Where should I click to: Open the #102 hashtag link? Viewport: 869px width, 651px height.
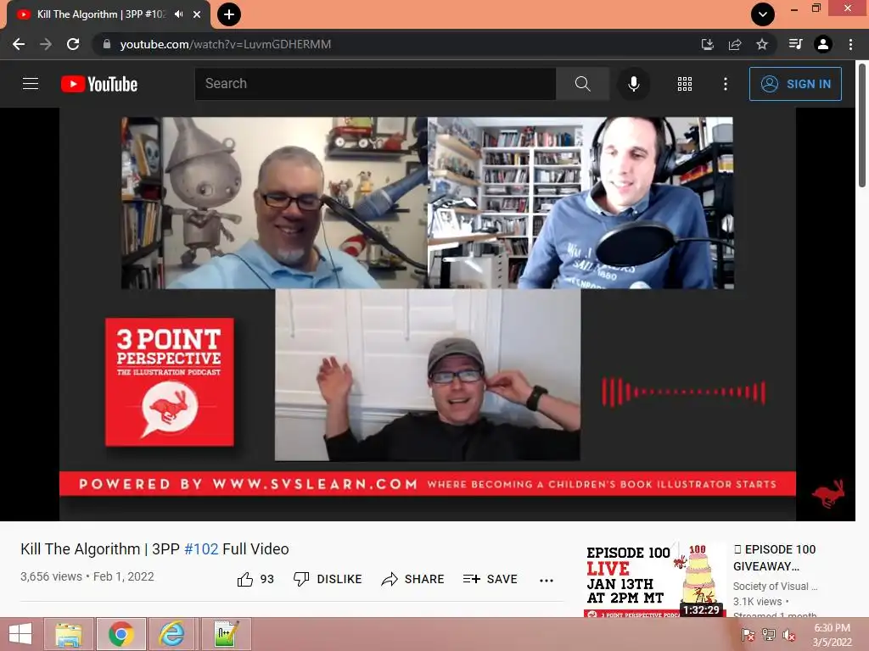[201, 549]
